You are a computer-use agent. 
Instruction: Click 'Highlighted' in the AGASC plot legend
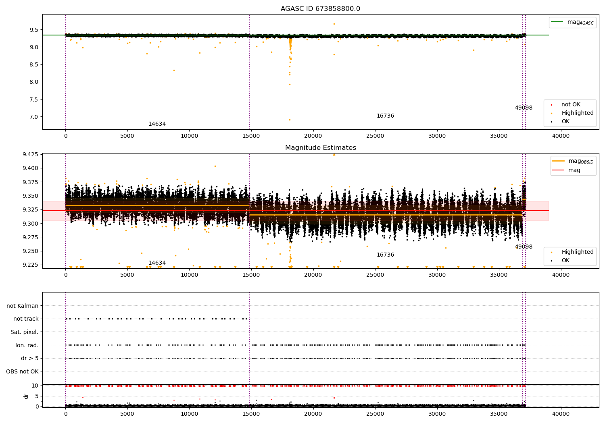point(578,113)
